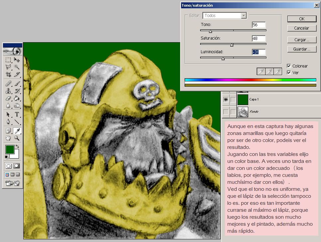Select the Move tool

[x=17, y=60]
